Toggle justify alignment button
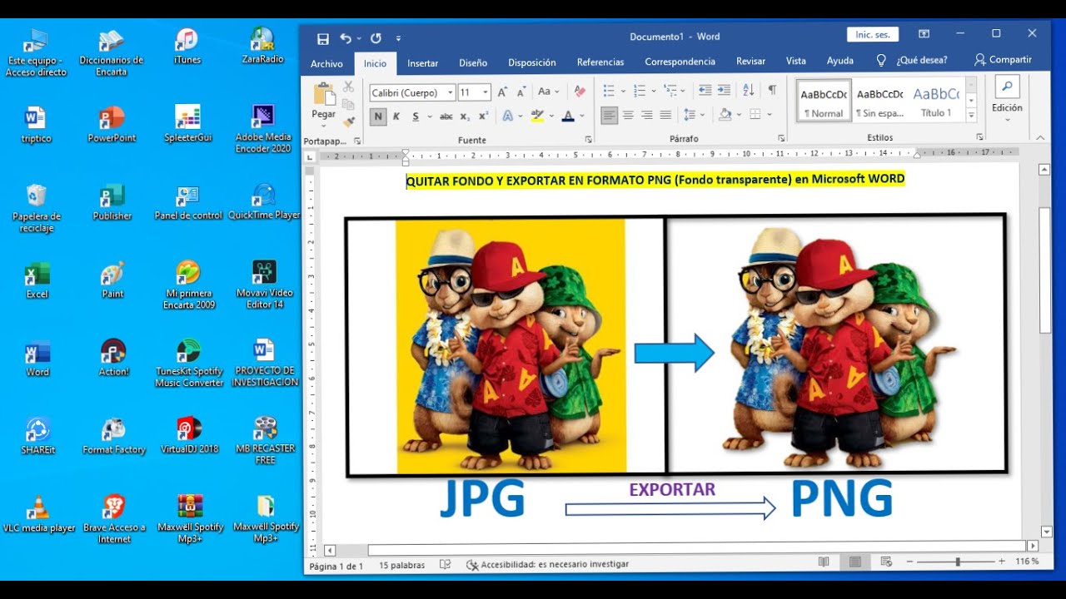The width and height of the screenshot is (1066, 599). coord(665,115)
